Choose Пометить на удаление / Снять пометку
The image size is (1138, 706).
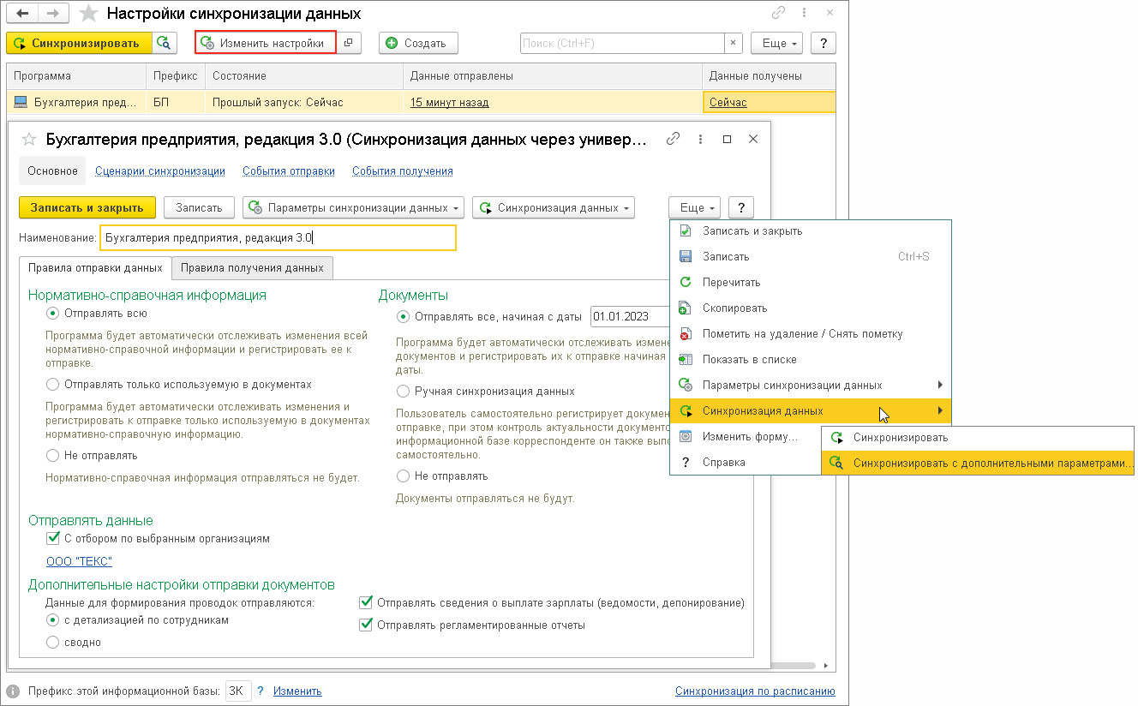811,333
